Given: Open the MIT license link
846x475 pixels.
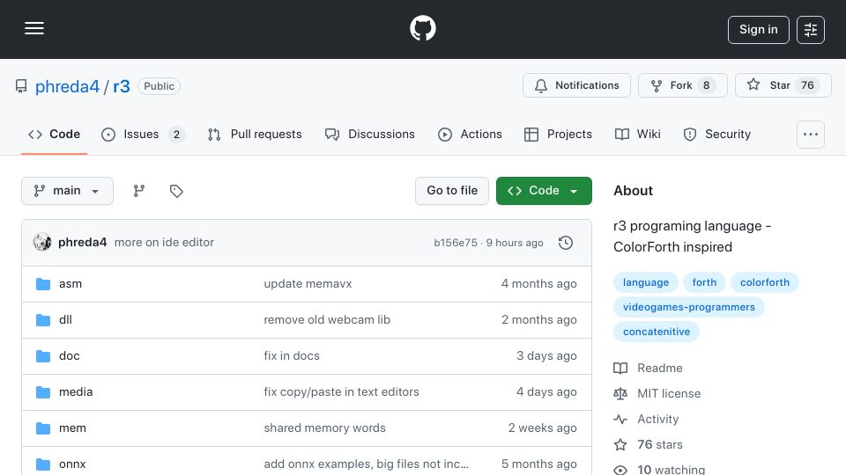Looking at the screenshot, I should point(657,394).
